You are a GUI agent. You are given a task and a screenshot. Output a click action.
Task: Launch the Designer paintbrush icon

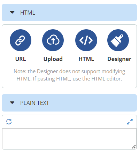pyautogui.click(x=118, y=40)
